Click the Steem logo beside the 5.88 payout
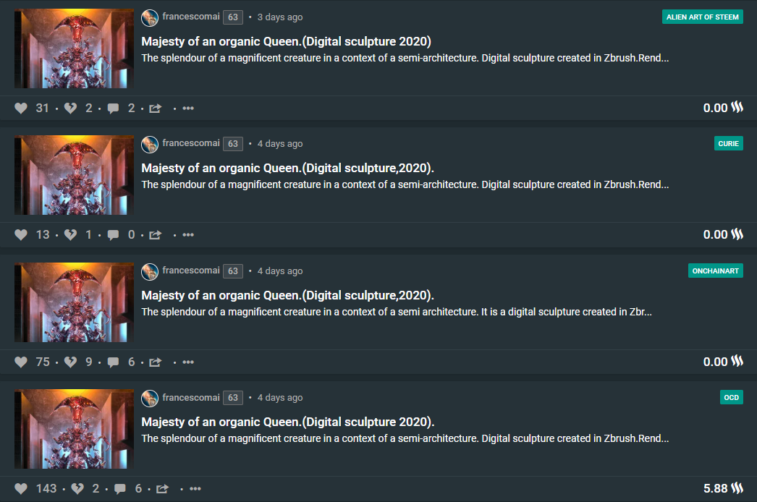The width and height of the screenshot is (757, 502). pos(737,489)
